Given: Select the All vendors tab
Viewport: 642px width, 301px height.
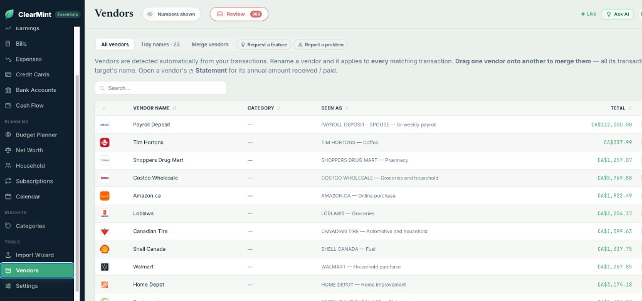Looking at the screenshot, I should click(x=115, y=44).
